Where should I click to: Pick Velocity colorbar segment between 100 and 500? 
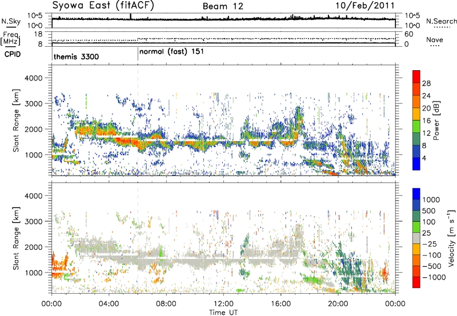416,216
